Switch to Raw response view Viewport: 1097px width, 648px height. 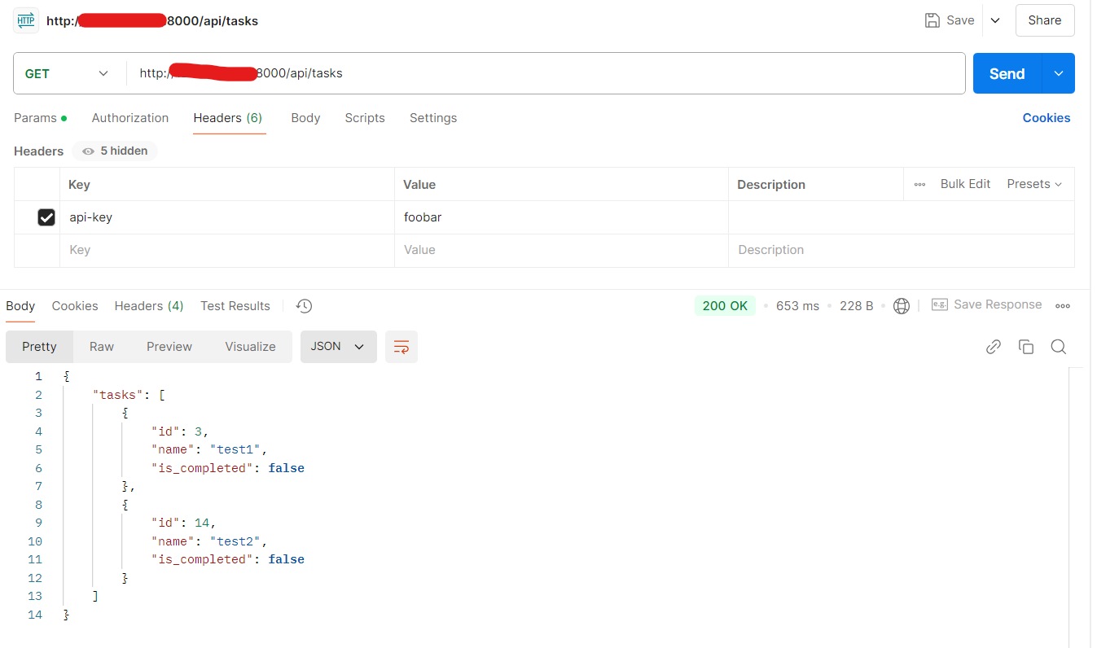pos(102,347)
